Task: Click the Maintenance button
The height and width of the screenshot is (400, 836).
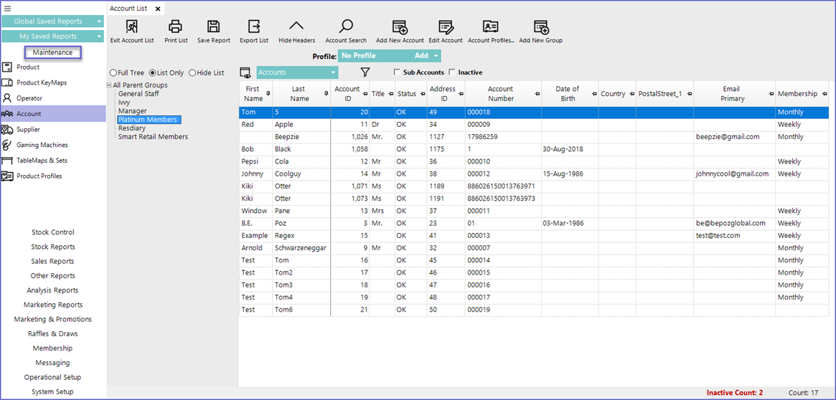Action: pyautogui.click(x=53, y=52)
